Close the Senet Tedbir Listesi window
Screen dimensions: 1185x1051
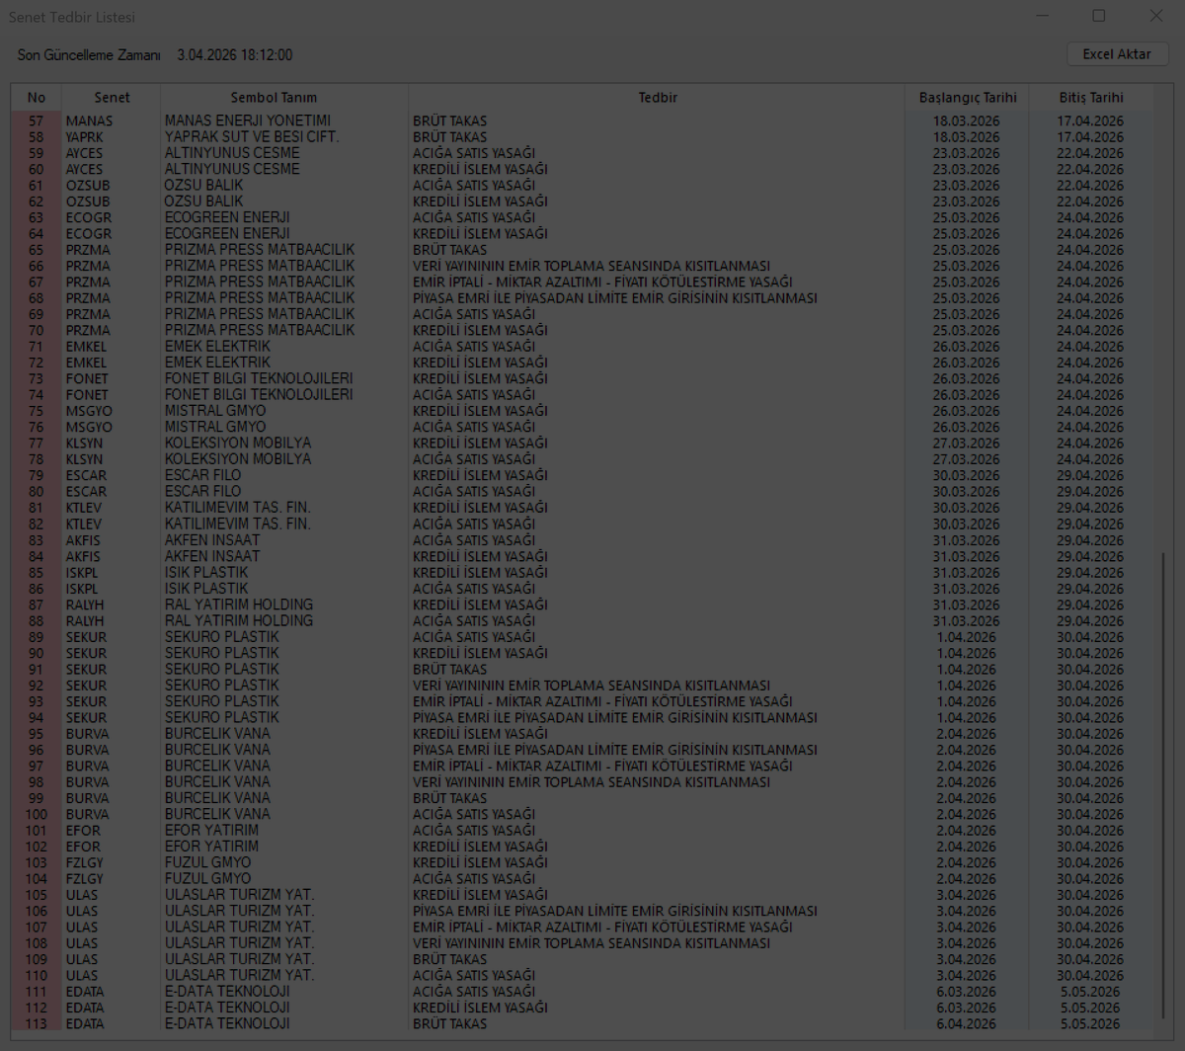[1155, 16]
